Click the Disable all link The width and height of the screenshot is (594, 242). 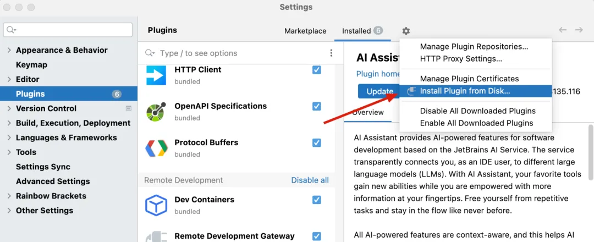pyautogui.click(x=310, y=180)
